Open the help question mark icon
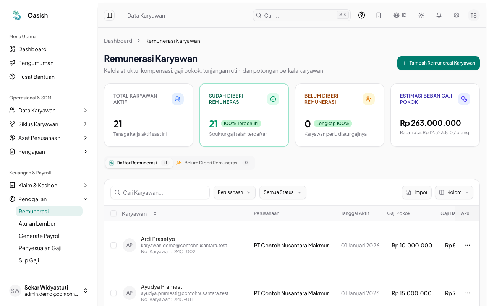This screenshot has width=489, height=306. (361, 15)
